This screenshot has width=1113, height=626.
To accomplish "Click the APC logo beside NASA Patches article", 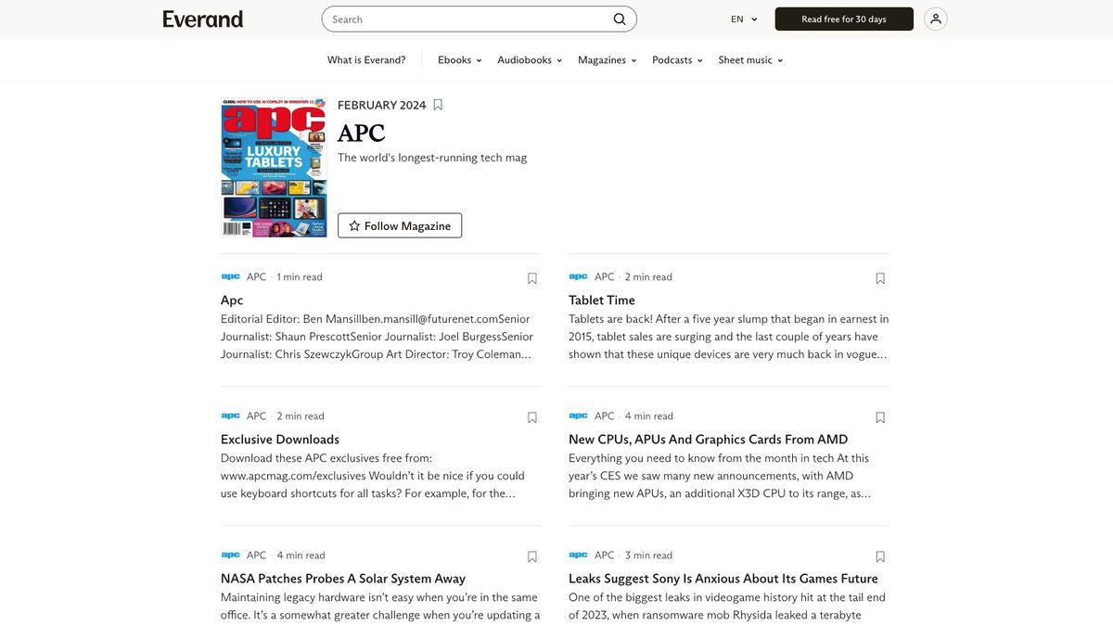I will 228,554.
